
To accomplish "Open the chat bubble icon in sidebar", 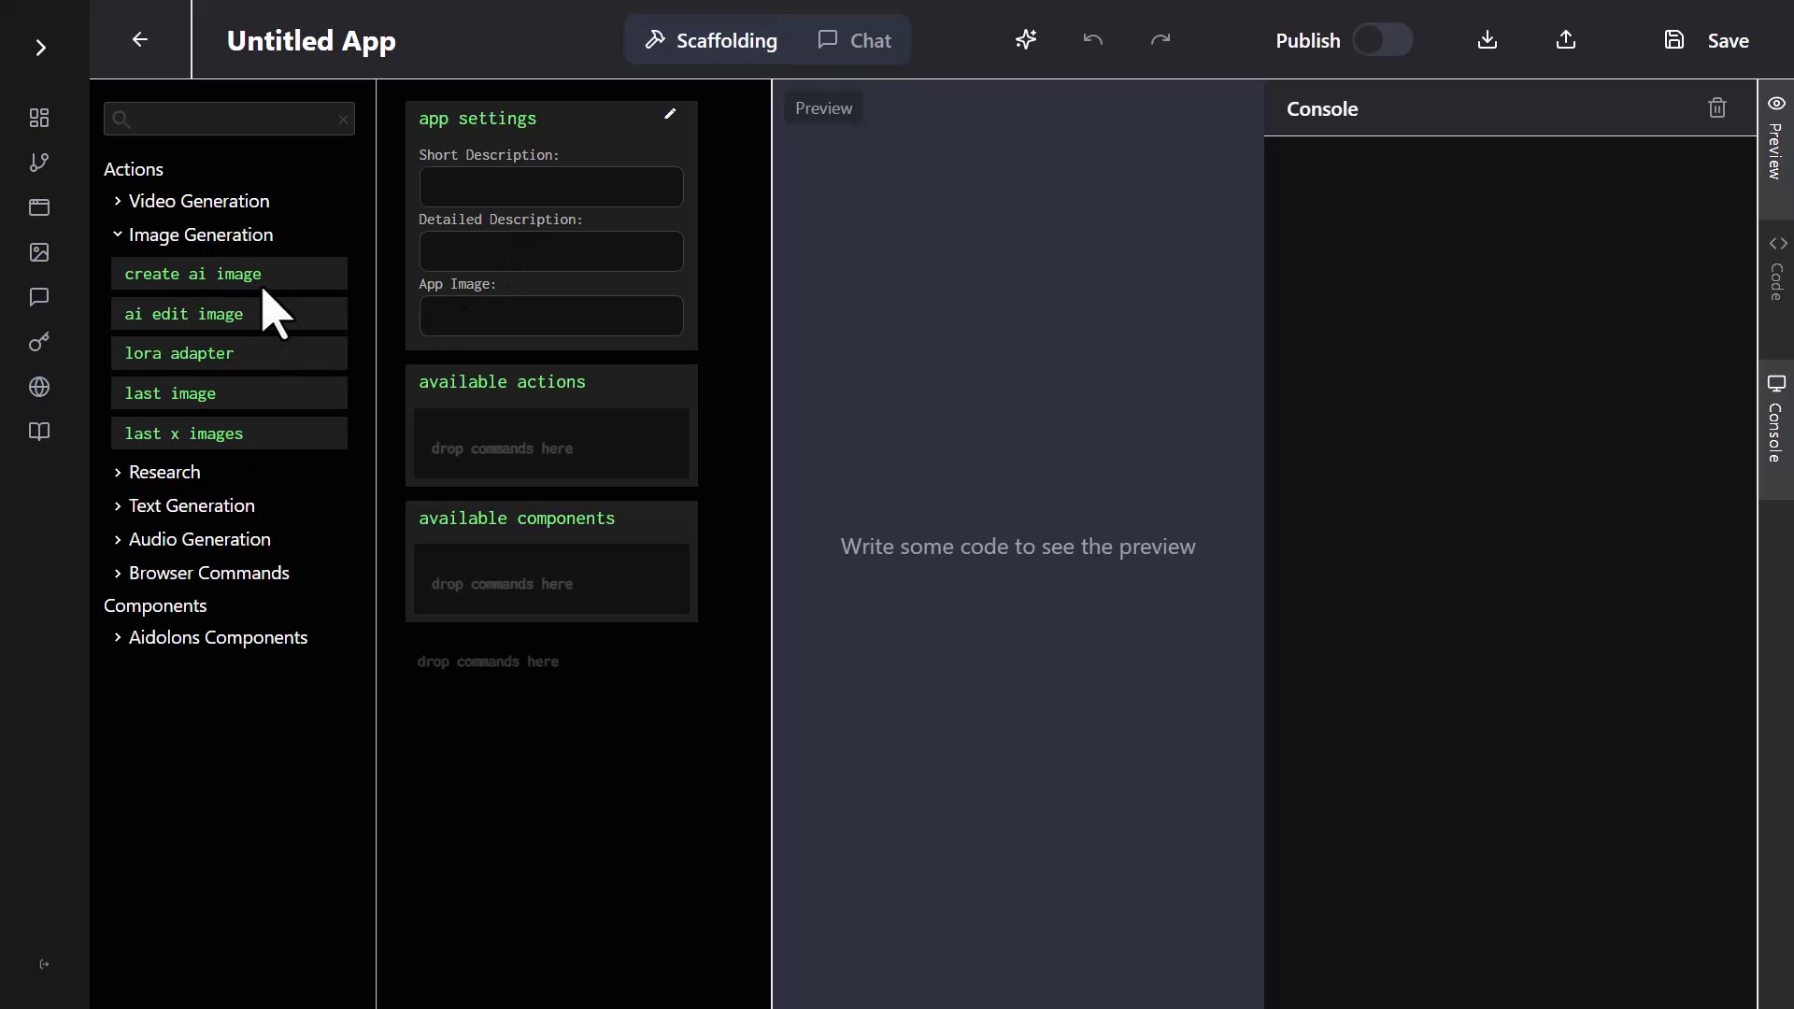I will (38, 297).
